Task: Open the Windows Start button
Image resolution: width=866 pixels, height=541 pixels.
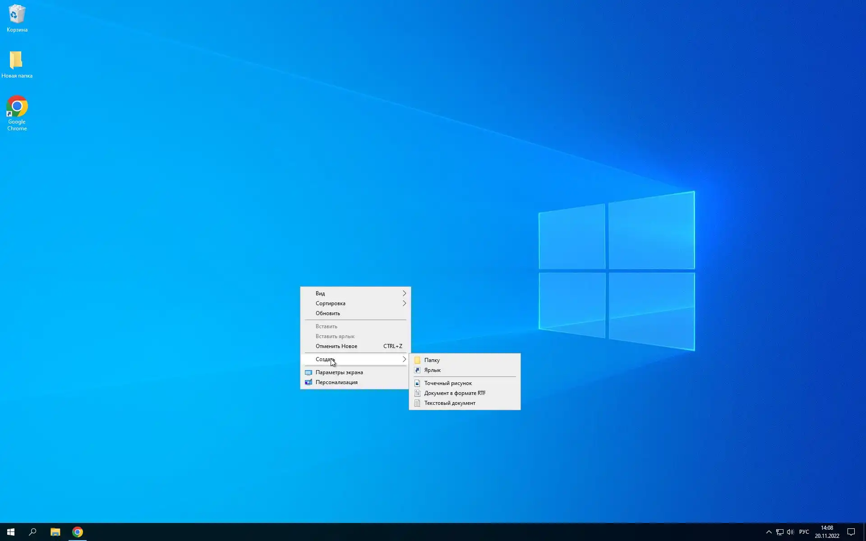Action: [x=11, y=532]
